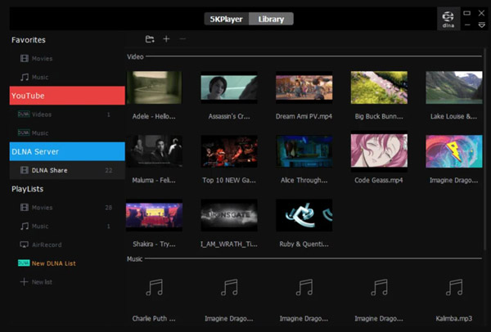491x332 pixels.
Task: Click the Charlie Puth track name
Action: [x=154, y=319]
